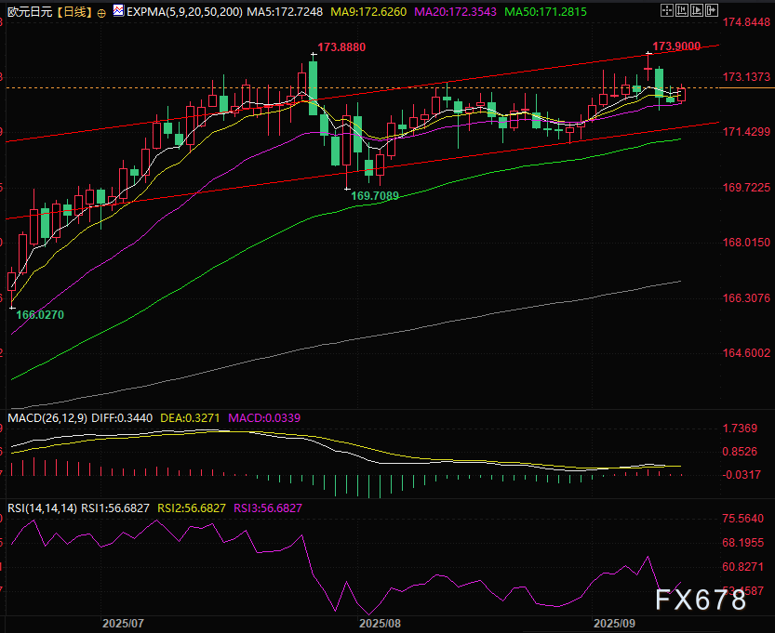Click the exit arrow icon at top right
This screenshot has width=775, height=633.
coord(712,10)
